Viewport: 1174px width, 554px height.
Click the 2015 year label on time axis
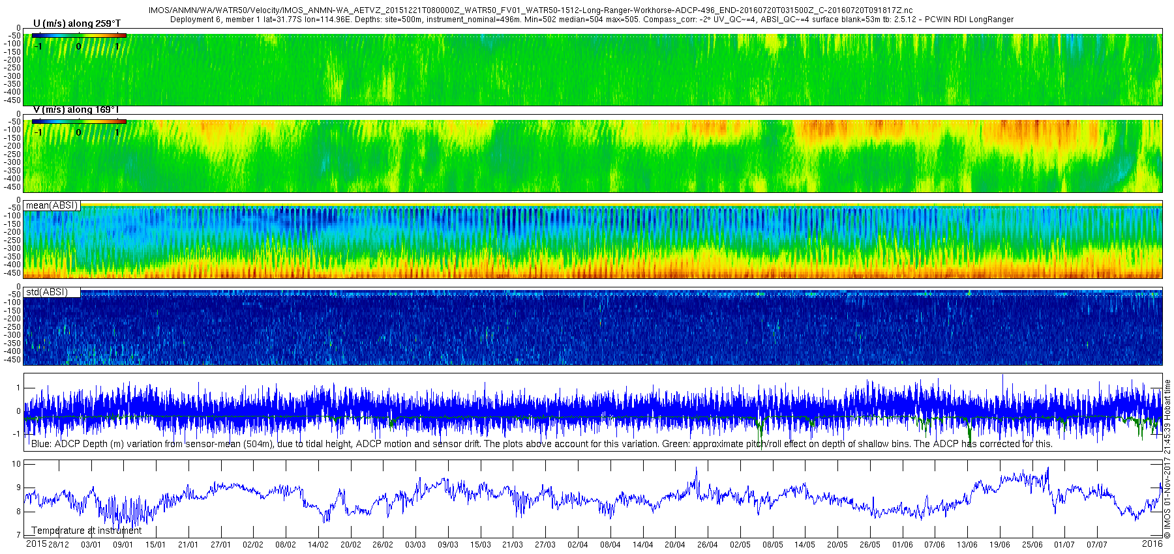36,544
